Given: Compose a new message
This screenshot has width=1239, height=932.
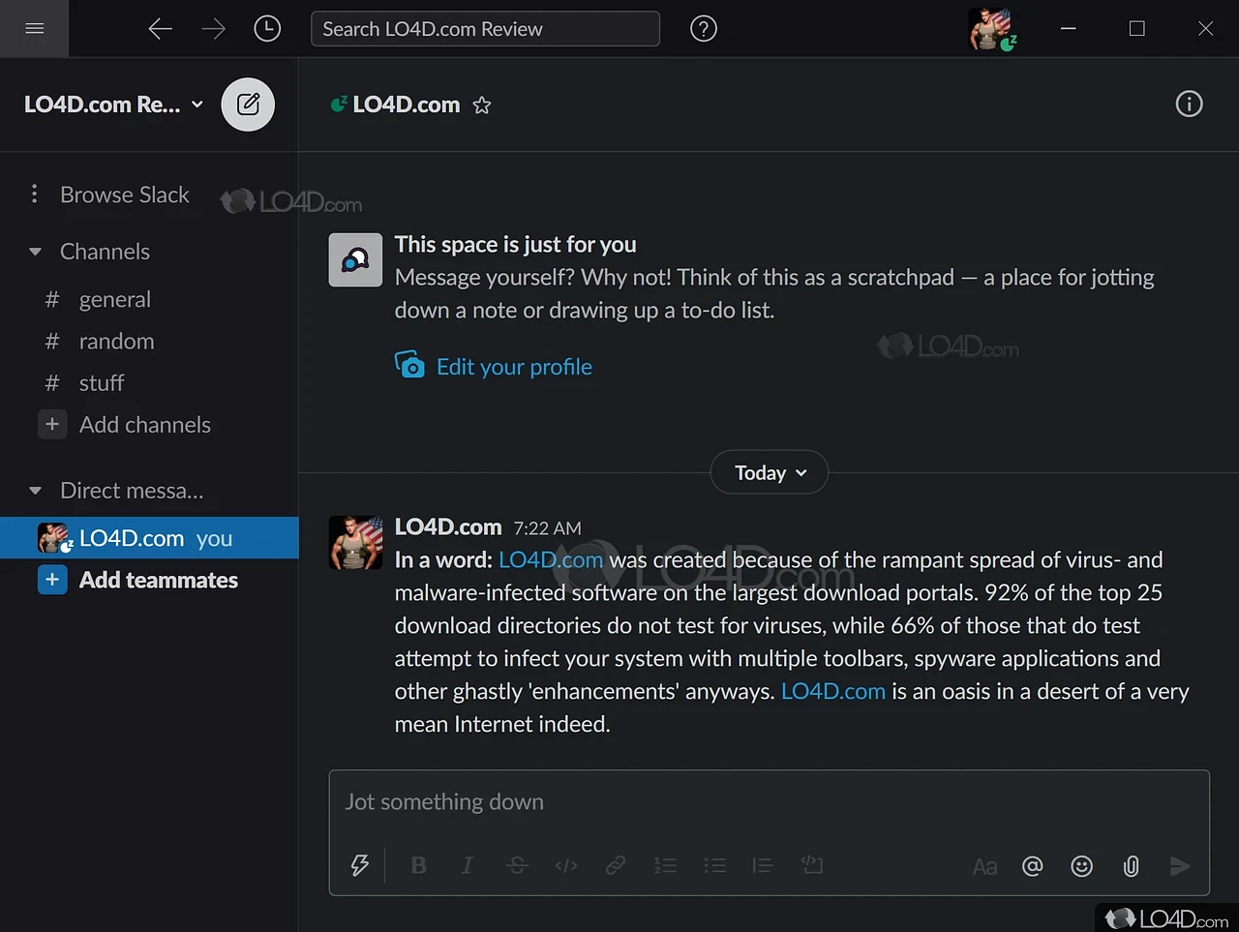Looking at the screenshot, I should tap(248, 105).
